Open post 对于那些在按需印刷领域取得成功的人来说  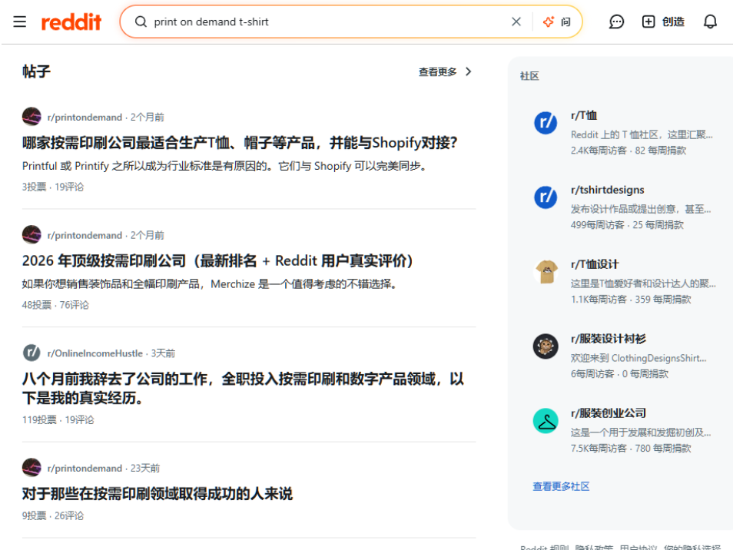[158, 494]
